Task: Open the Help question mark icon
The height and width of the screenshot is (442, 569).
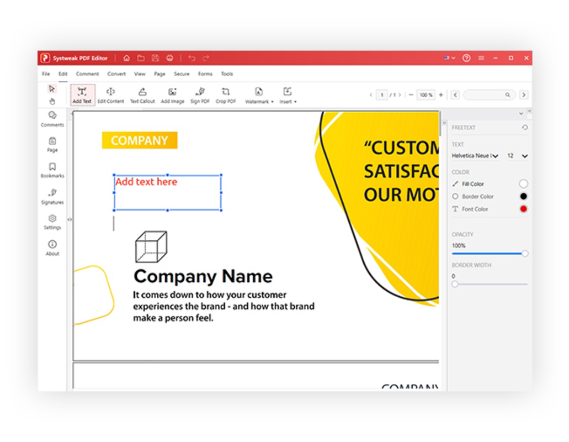Action: pos(466,58)
